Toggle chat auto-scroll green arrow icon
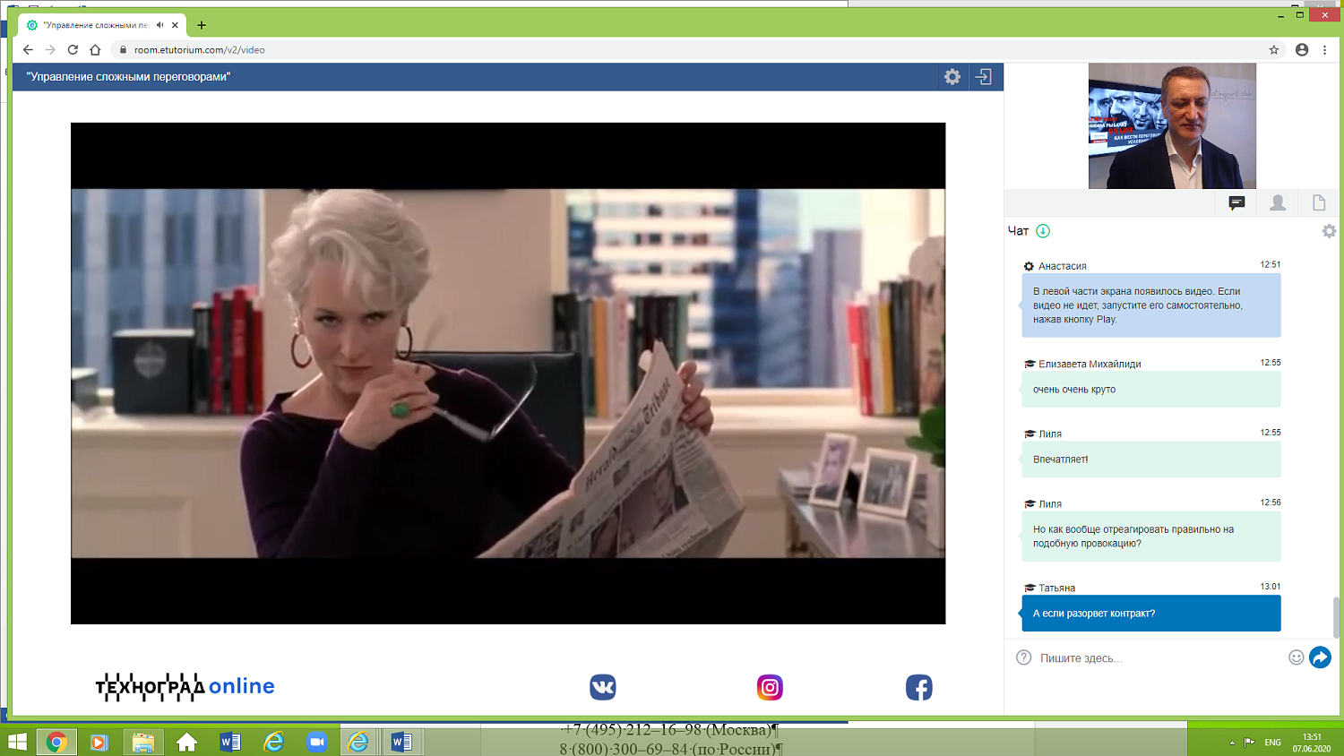The height and width of the screenshot is (756, 1344). (x=1043, y=231)
